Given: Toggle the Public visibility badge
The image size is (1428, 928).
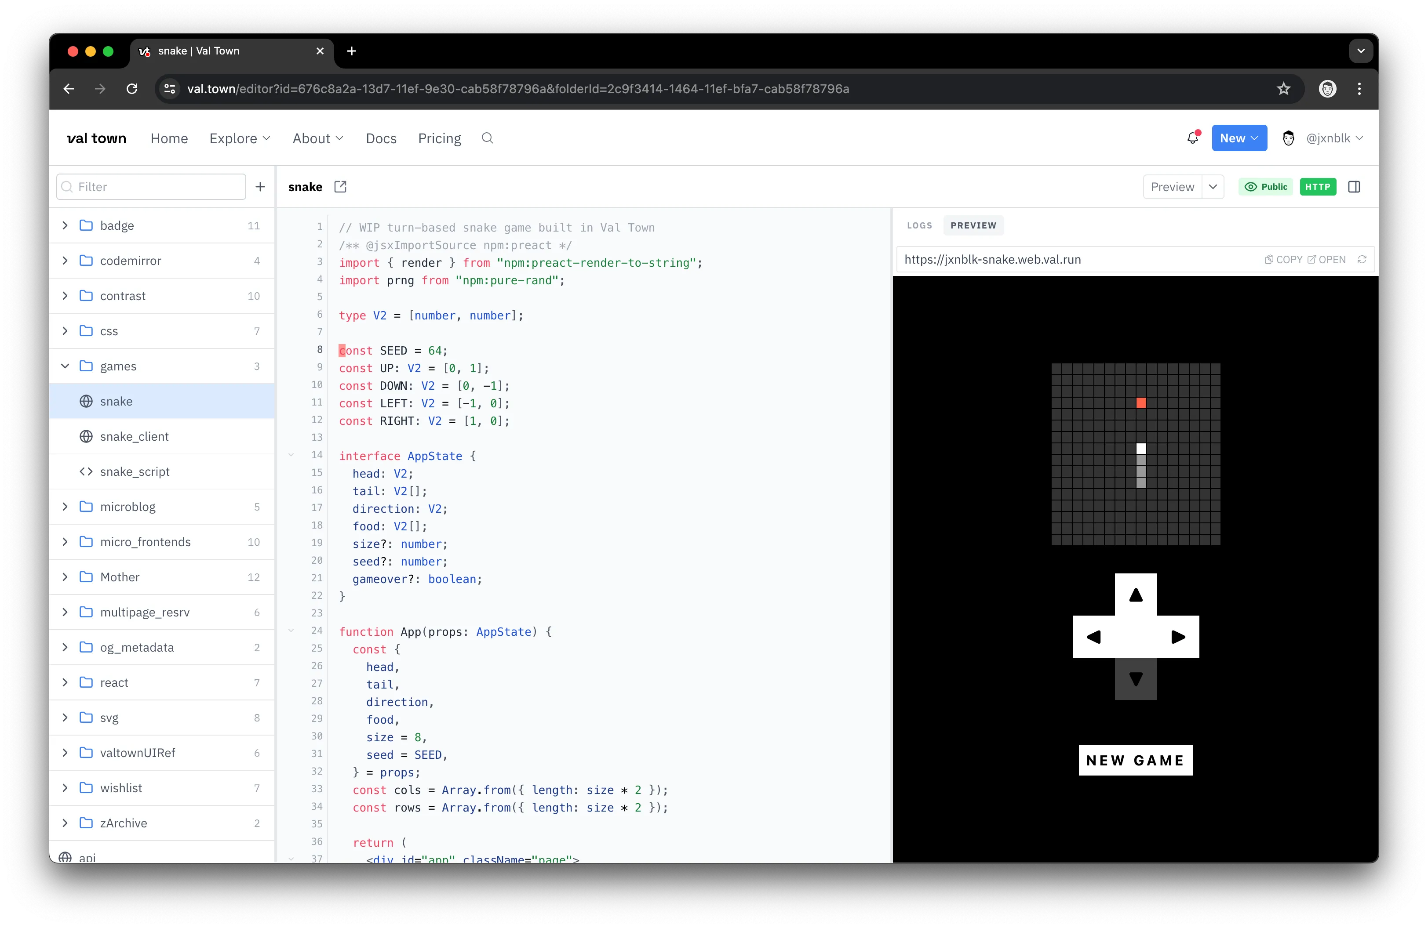Looking at the screenshot, I should [1265, 186].
